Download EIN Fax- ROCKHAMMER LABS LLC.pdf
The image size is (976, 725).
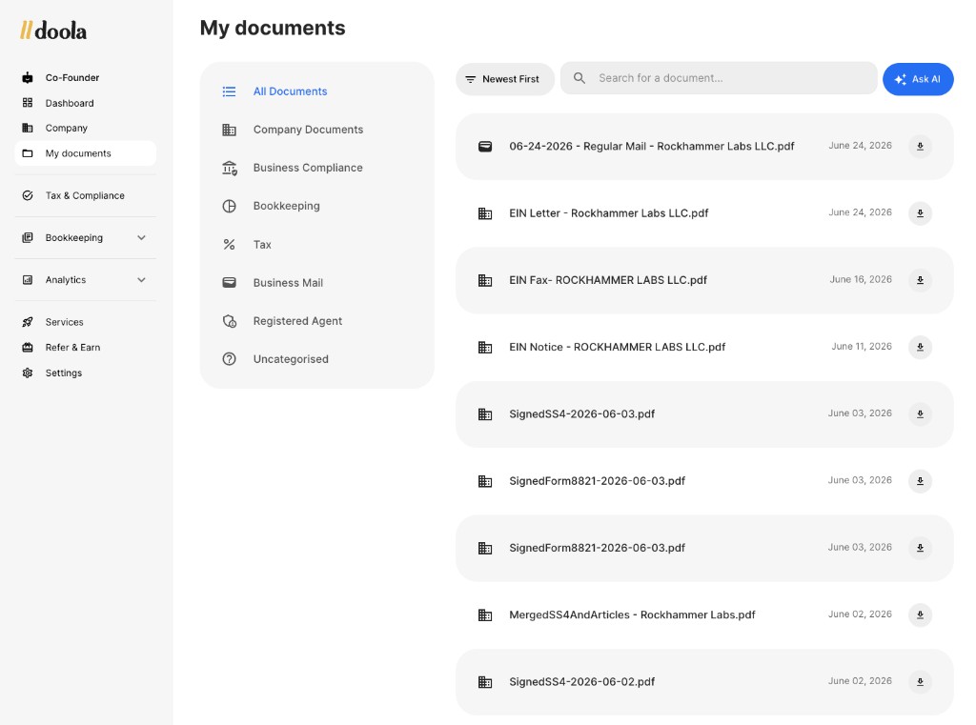[x=920, y=281]
